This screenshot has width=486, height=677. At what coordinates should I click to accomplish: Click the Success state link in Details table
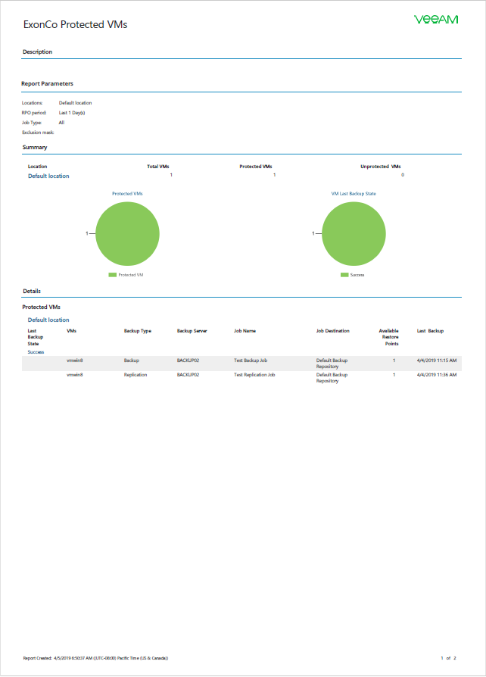[36, 352]
